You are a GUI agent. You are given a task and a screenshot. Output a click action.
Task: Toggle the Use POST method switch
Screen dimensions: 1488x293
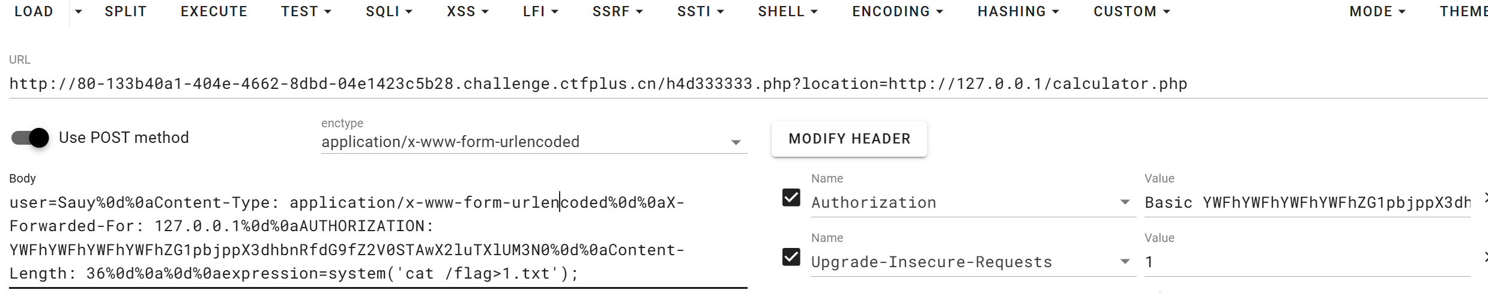(x=30, y=137)
